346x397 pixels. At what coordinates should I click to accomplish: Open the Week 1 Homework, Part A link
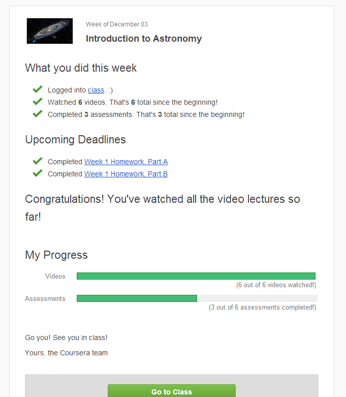pos(126,162)
